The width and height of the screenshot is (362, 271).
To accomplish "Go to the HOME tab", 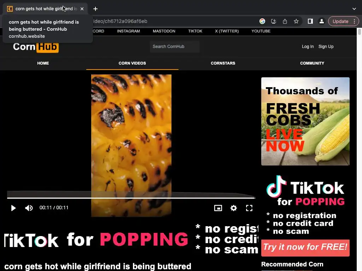I will pyautogui.click(x=43, y=63).
